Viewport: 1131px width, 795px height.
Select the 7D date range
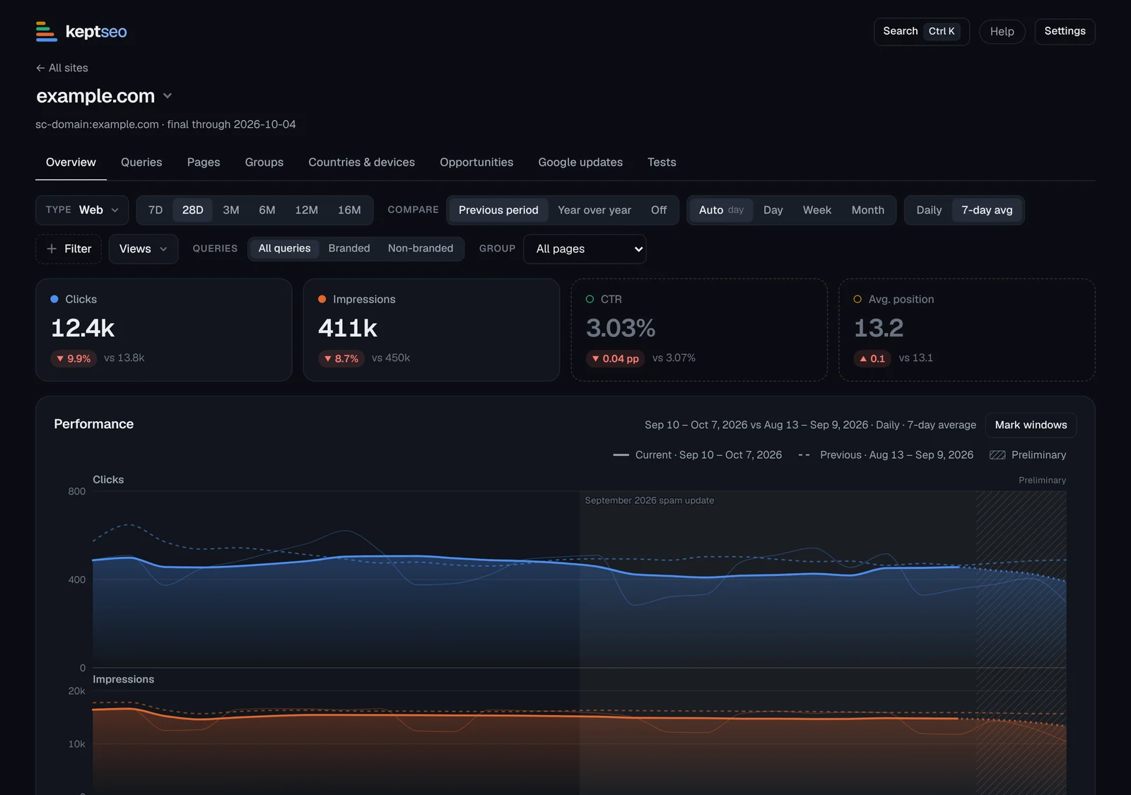(156, 210)
